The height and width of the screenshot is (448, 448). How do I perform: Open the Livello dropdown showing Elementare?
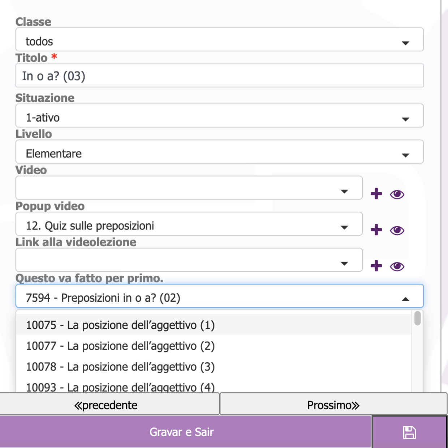pos(219,152)
